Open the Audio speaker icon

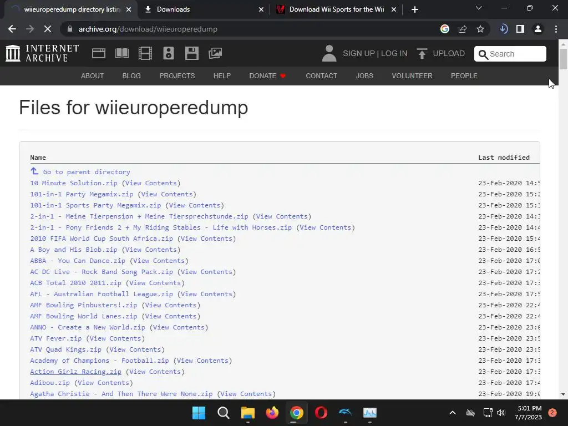169,53
